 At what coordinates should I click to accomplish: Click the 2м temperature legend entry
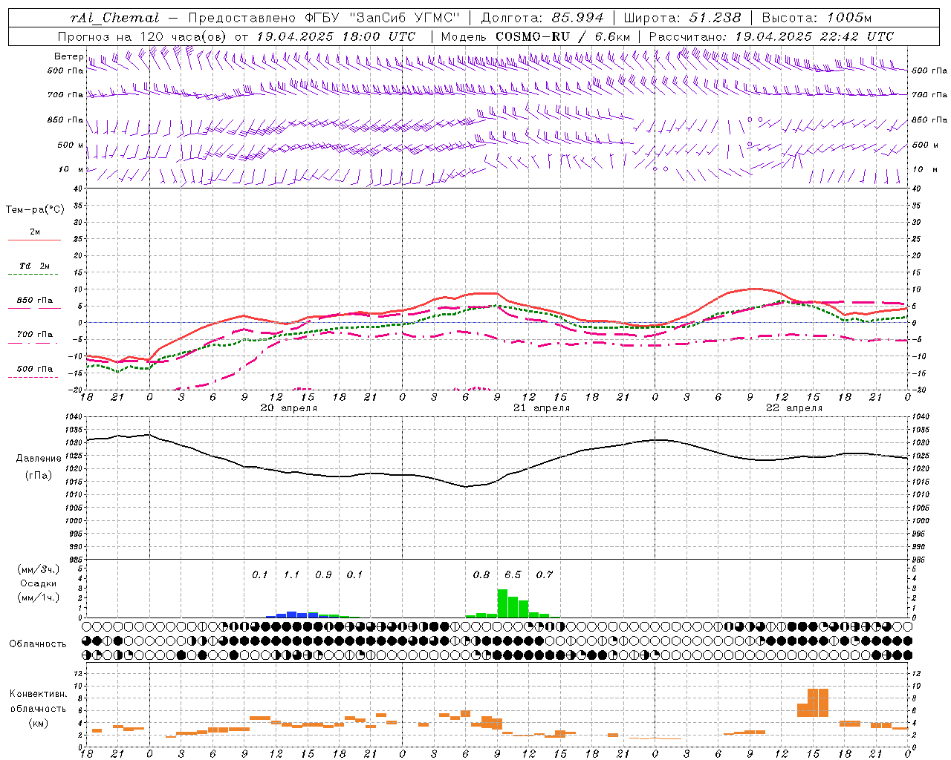35,232
